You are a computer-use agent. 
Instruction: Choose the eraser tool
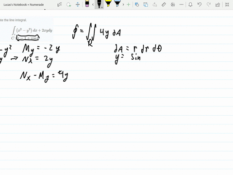tap(87, 4)
